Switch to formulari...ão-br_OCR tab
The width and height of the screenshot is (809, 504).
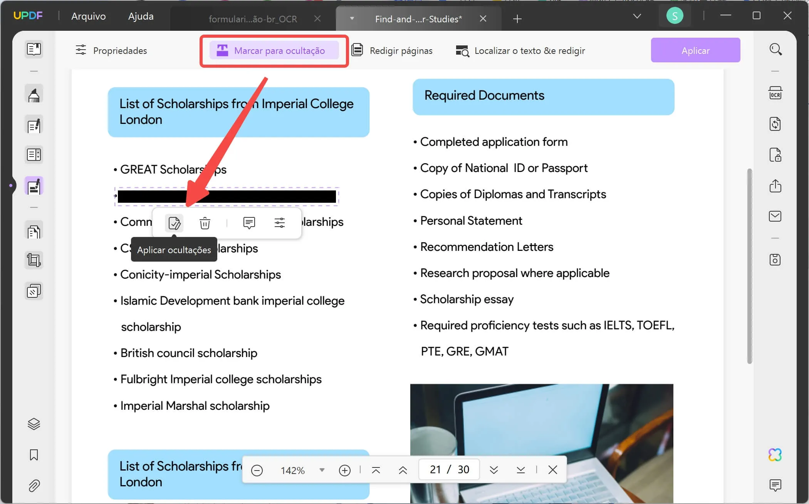253,19
